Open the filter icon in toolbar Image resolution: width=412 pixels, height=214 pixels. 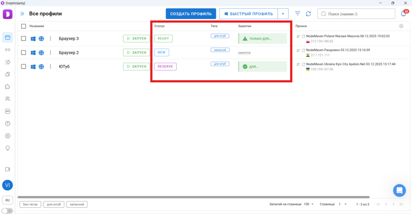point(298,14)
